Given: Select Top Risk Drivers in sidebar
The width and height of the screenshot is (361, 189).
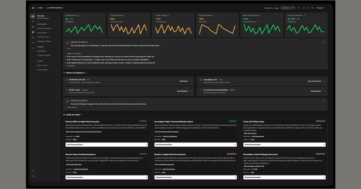Looking at the screenshot, I should tap(43, 37).
